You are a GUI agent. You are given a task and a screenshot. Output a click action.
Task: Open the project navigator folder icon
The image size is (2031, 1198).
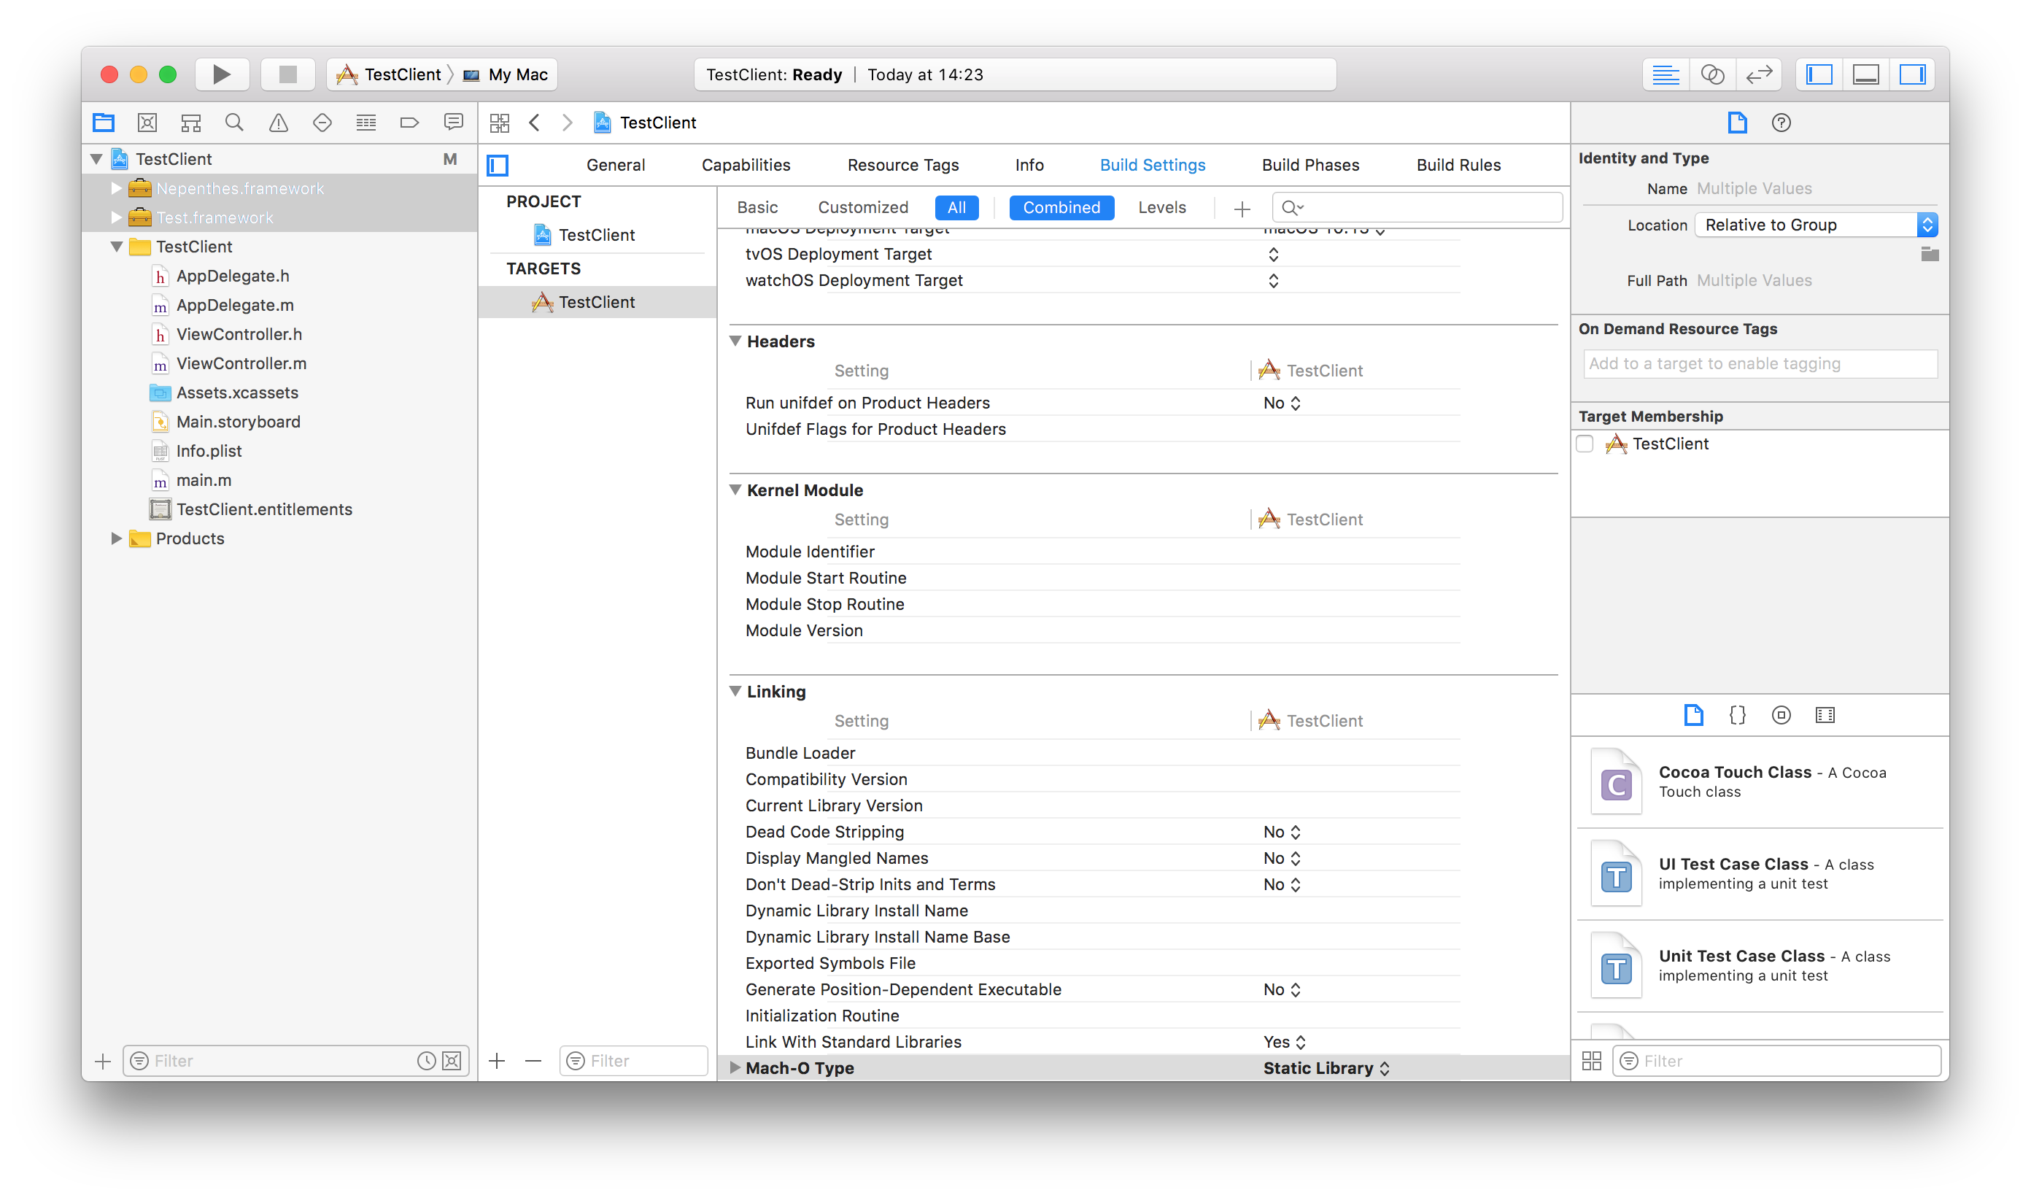pyautogui.click(x=104, y=123)
